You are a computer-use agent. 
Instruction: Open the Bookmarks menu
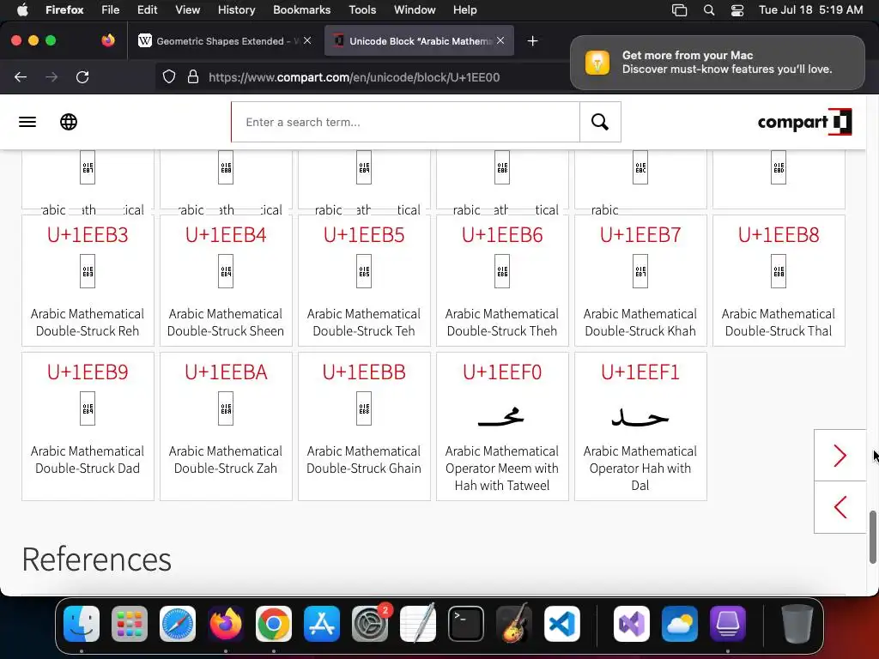[x=301, y=10]
